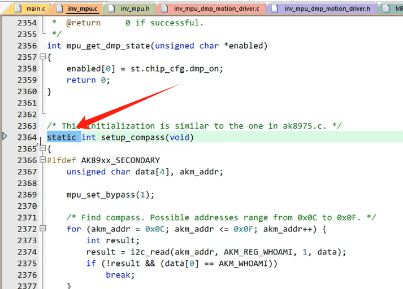
Task: Click the 'break;' statement
Action: [x=120, y=275]
